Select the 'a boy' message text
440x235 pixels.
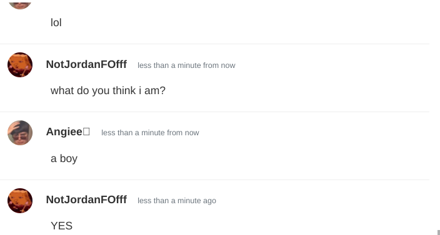pyautogui.click(x=64, y=158)
